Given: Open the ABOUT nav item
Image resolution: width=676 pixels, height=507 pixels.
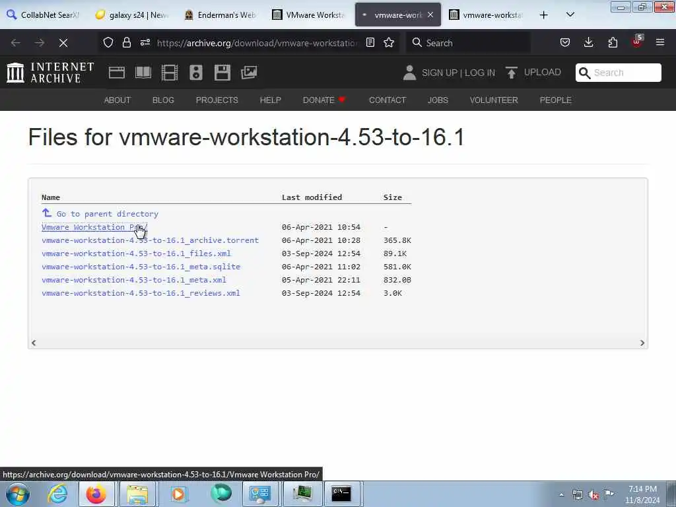Looking at the screenshot, I should click(x=118, y=100).
